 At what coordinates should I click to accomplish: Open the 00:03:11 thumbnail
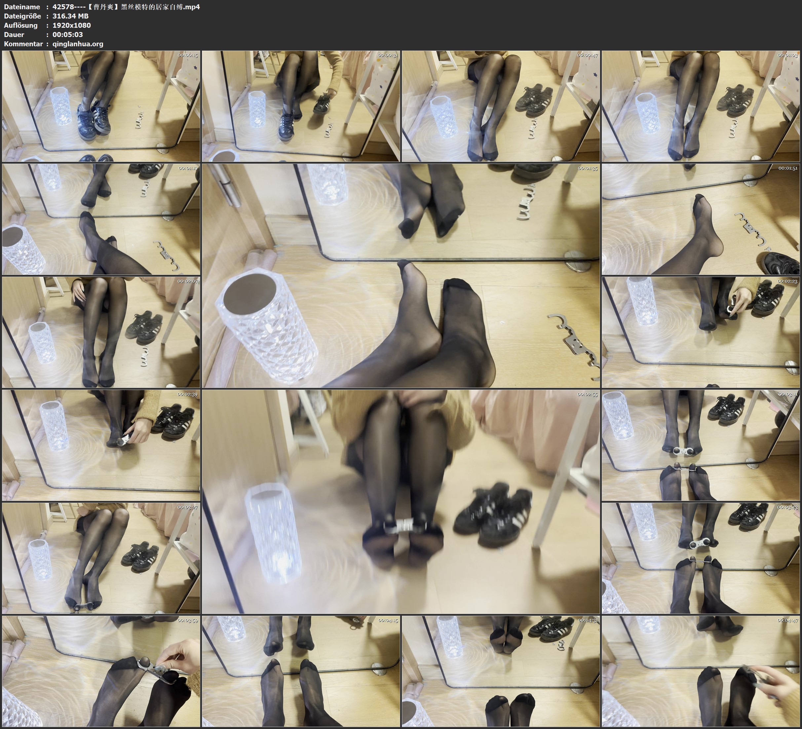coord(701,445)
